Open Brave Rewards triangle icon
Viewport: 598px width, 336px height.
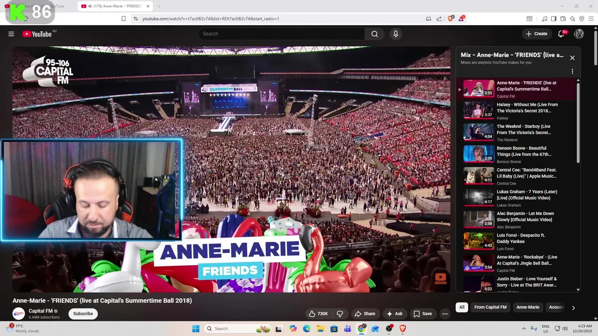pos(462,19)
